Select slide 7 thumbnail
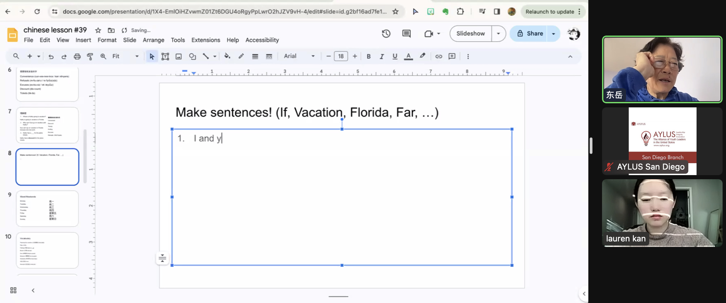 (x=47, y=125)
